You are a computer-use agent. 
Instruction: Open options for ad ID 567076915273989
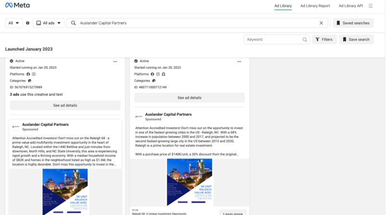click(x=115, y=61)
